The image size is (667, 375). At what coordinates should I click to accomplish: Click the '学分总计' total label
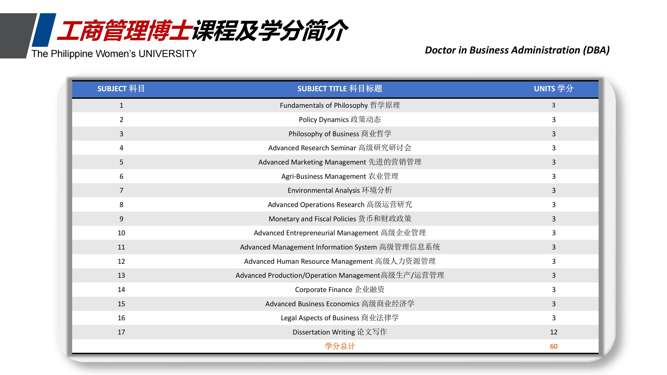[340, 346]
